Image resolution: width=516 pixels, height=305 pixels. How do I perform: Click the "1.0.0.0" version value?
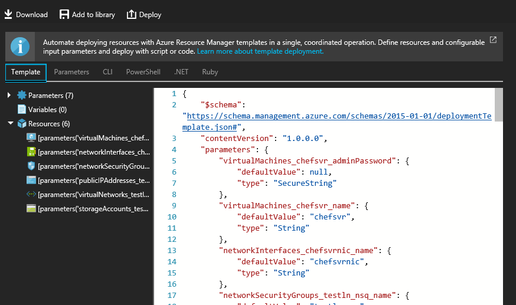pos(303,139)
